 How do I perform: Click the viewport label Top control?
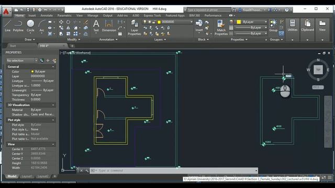[68, 53]
